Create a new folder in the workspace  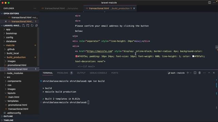click(28, 25)
